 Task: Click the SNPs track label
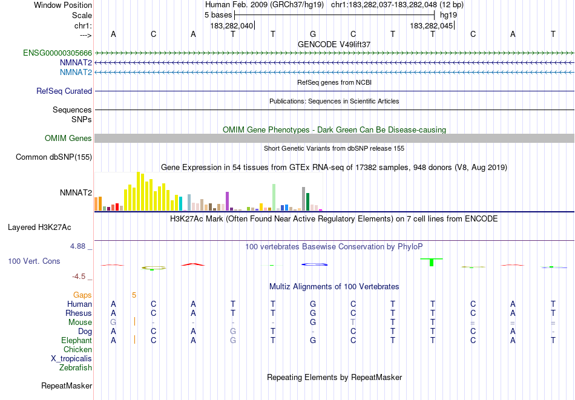pyautogui.click(x=82, y=120)
